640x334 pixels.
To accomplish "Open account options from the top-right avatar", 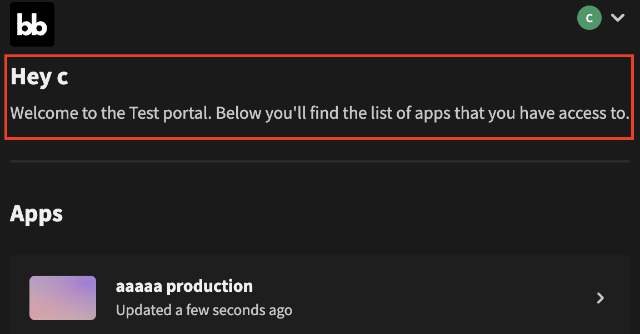I will tap(589, 18).
